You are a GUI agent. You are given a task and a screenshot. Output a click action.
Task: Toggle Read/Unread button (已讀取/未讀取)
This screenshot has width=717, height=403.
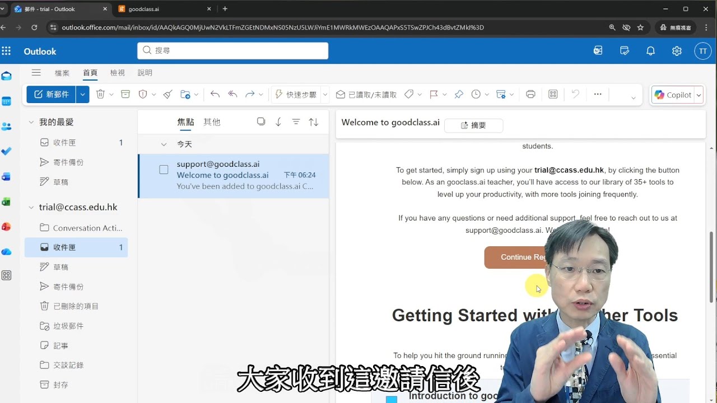click(x=366, y=95)
